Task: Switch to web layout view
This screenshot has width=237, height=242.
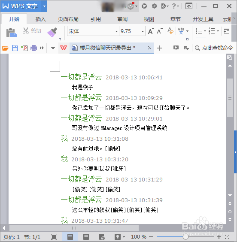Action: point(102,237)
